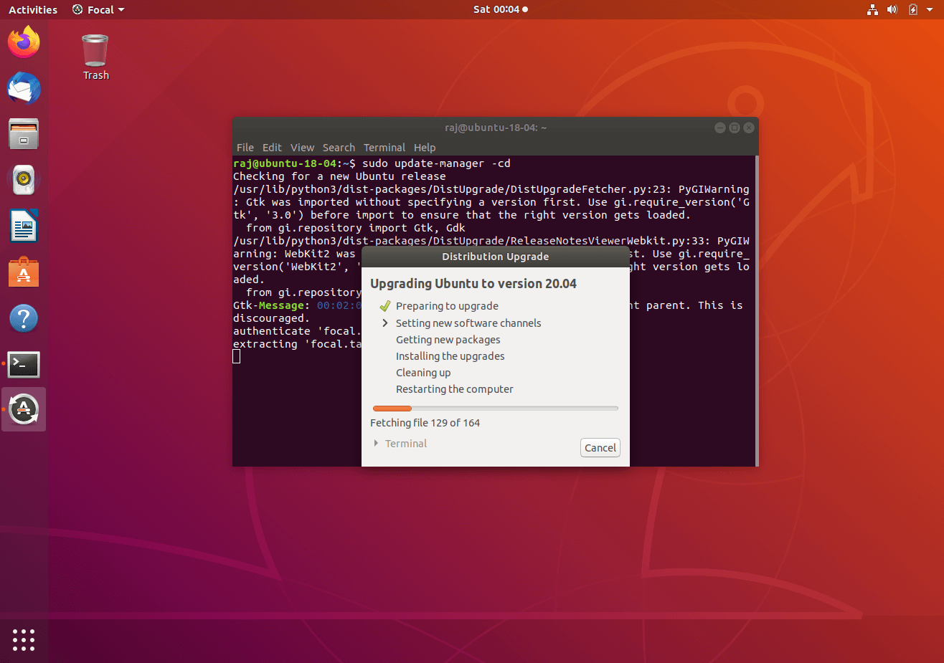Click the network status icon
This screenshot has width=944, height=663.
pyautogui.click(x=872, y=9)
